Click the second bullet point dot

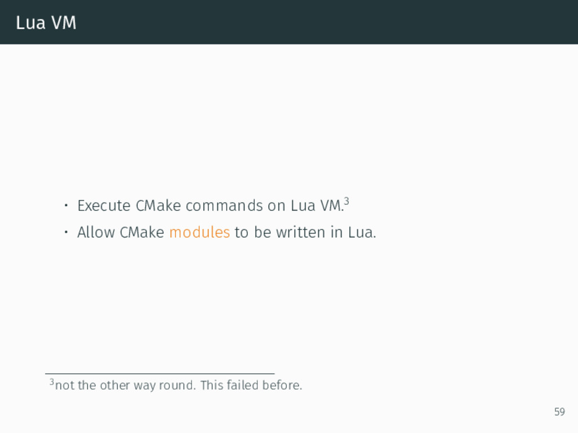click(x=66, y=232)
